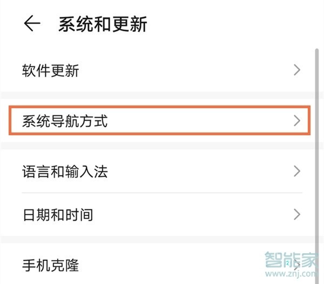The height and width of the screenshot is (284, 324).
Task: Tap the back arrow icon
Action: coord(32,24)
